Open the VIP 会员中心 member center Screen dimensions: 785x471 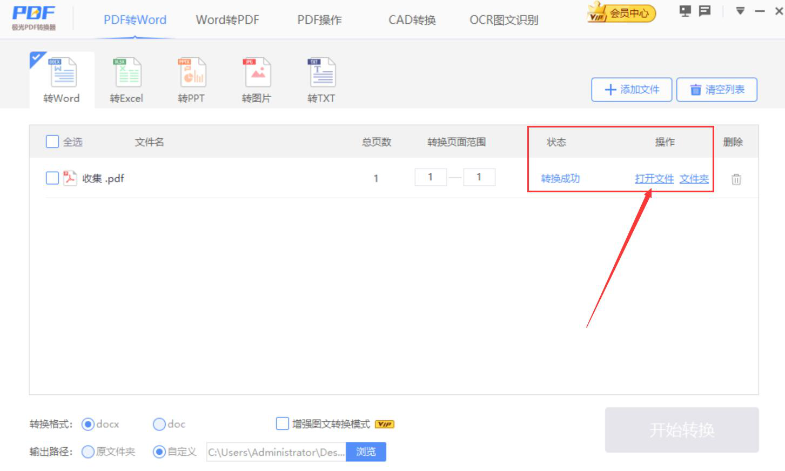(621, 12)
